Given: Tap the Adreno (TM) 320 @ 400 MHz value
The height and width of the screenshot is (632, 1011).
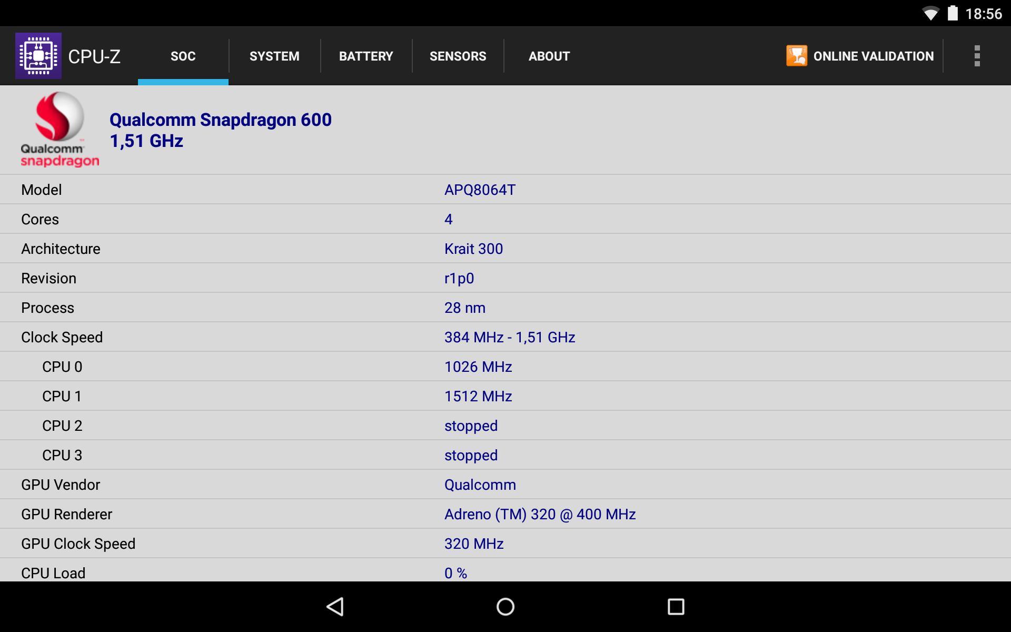Looking at the screenshot, I should 540,514.
